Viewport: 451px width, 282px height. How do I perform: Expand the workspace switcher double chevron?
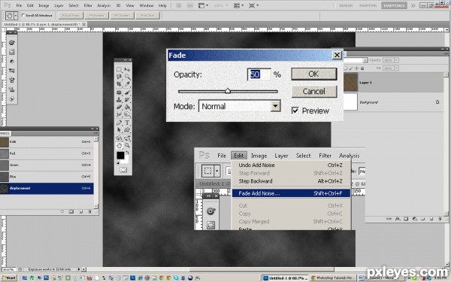click(x=413, y=5)
